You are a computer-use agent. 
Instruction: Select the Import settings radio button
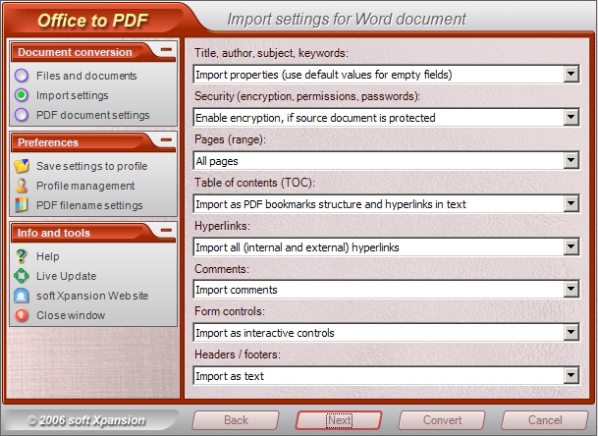tap(23, 95)
